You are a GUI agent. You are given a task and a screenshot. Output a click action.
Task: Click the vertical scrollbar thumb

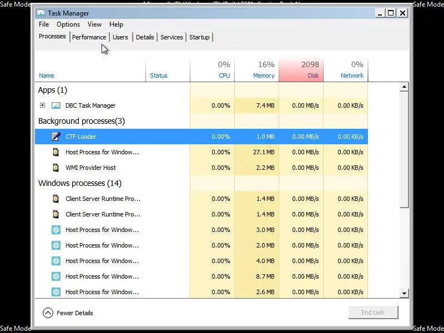coord(404,150)
